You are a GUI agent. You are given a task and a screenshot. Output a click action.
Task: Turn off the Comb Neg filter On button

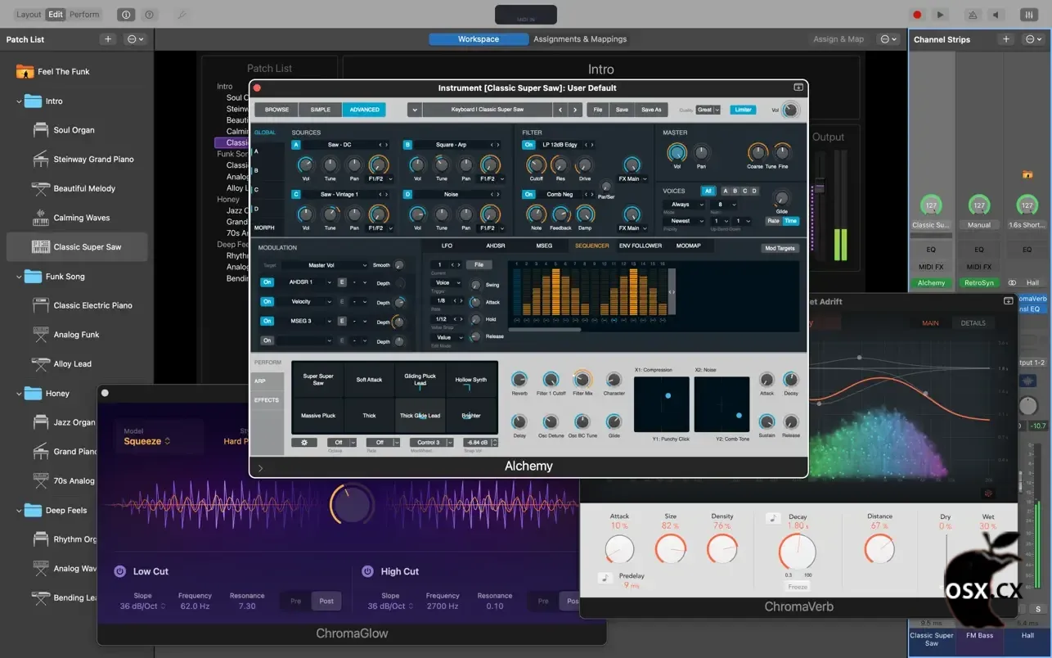click(x=528, y=195)
